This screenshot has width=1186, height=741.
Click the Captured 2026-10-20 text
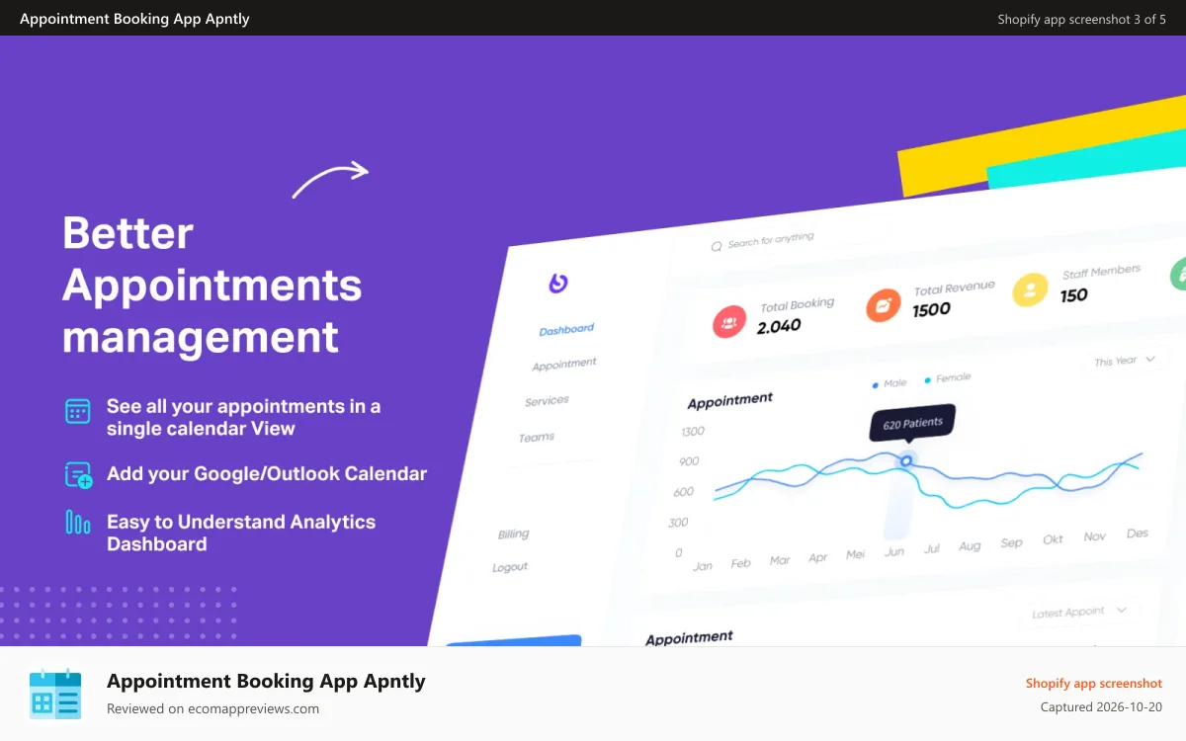pos(1101,707)
